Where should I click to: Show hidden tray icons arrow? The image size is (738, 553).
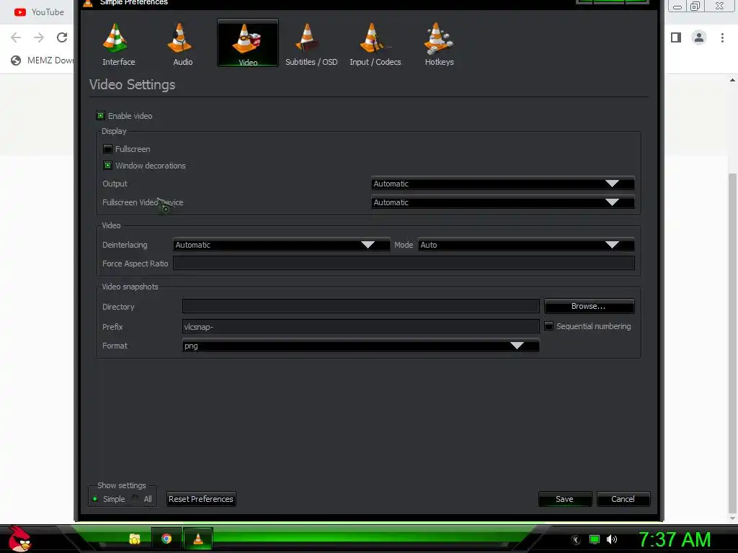click(576, 540)
